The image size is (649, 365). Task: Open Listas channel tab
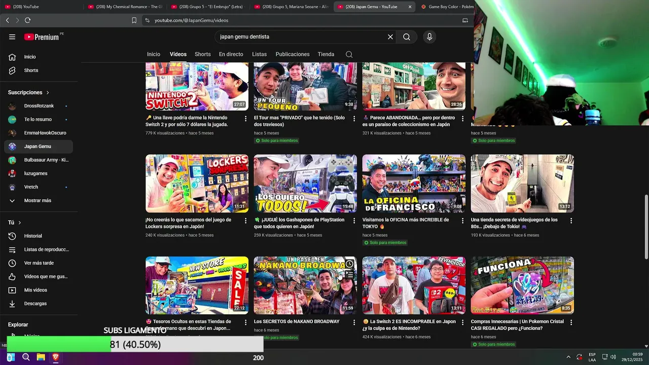259,54
